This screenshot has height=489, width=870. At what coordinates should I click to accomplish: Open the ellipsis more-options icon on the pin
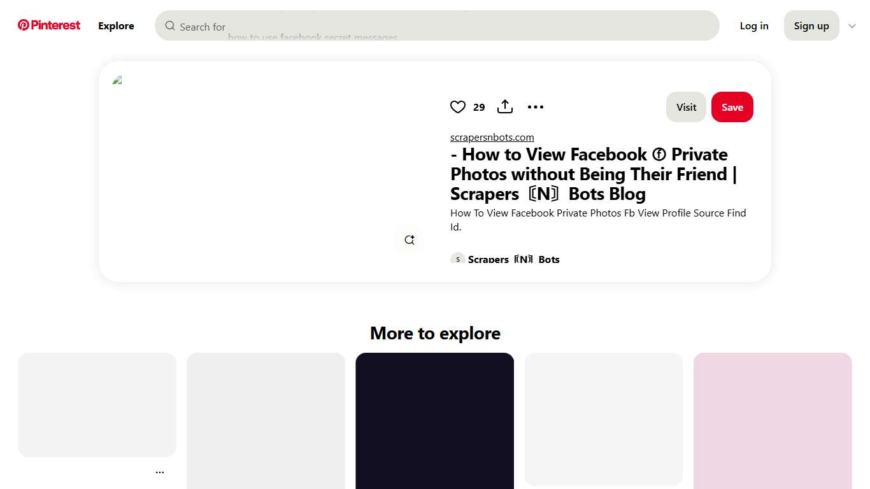(x=536, y=107)
